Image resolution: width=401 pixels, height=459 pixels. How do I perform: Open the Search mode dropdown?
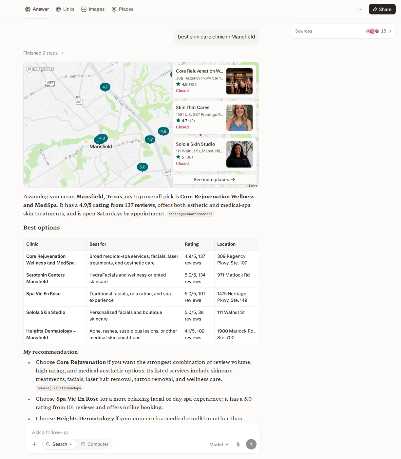click(x=60, y=444)
